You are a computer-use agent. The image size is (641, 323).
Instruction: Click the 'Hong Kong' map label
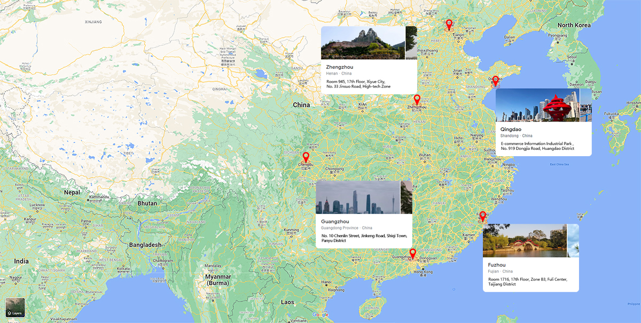click(422, 272)
